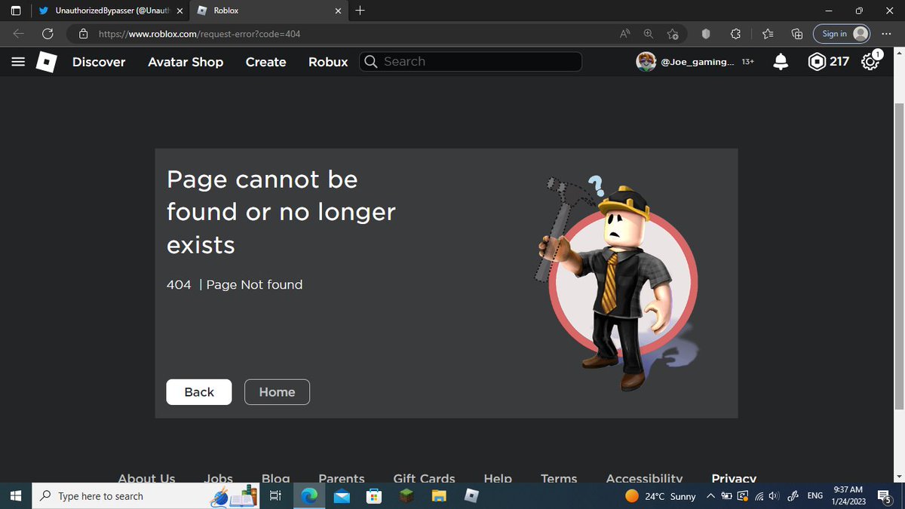The width and height of the screenshot is (905, 509).
Task: Open the Avatar Shop
Action: tap(186, 62)
